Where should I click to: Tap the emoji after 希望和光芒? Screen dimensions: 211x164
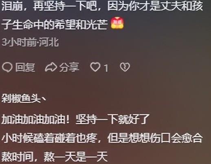[118, 23]
